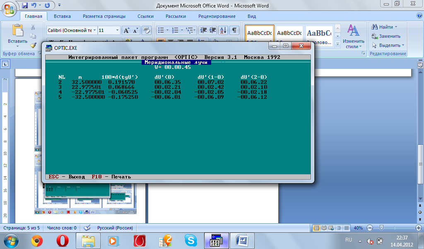Switch to Outline view
The height and width of the screenshot is (249, 424).
point(339,228)
